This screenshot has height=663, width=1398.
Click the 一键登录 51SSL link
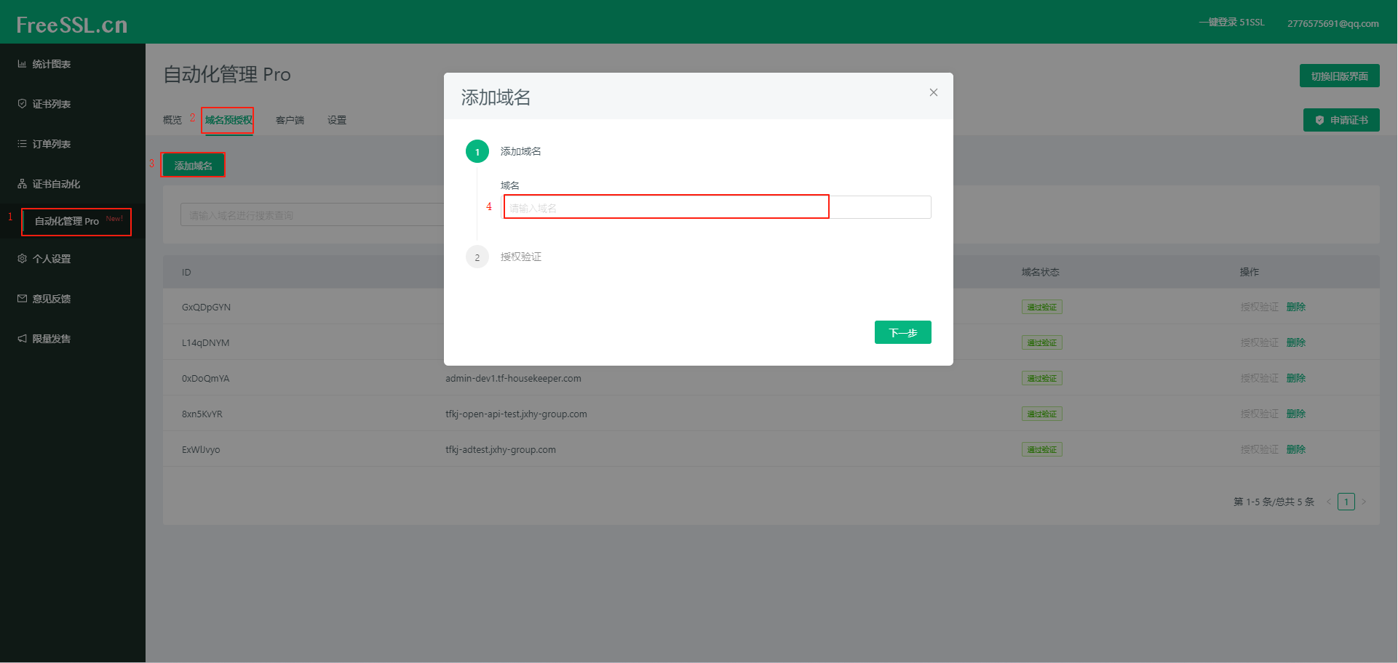(x=1231, y=22)
